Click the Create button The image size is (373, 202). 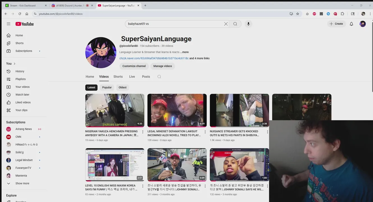tap(336, 24)
